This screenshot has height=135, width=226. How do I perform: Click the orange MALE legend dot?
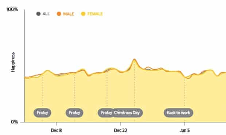pyautogui.click(x=59, y=14)
